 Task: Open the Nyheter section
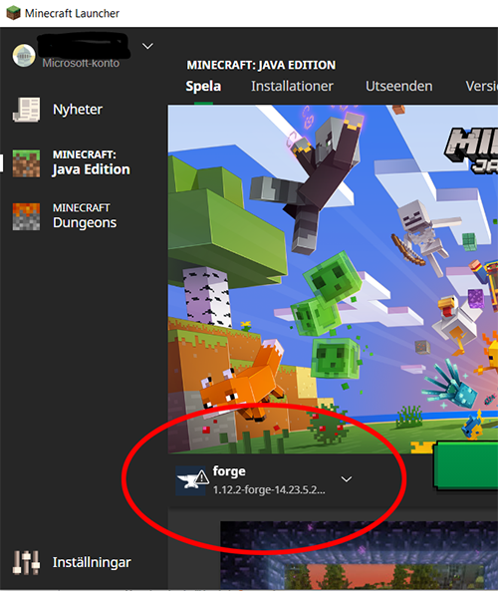click(x=78, y=110)
